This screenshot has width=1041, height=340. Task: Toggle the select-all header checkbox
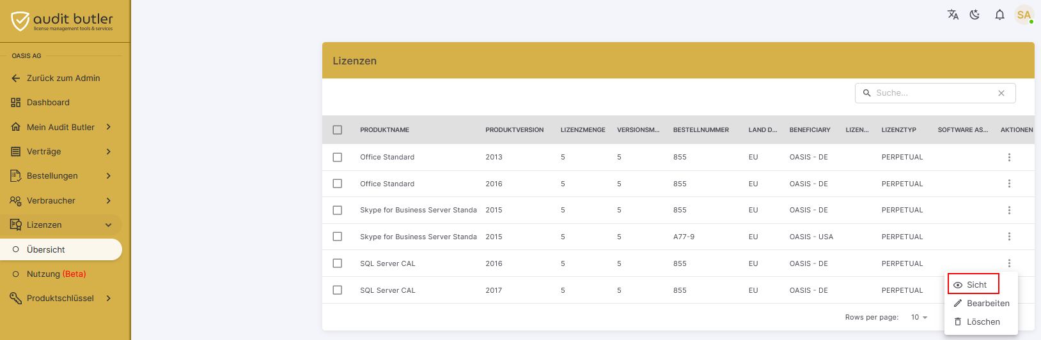pos(338,130)
